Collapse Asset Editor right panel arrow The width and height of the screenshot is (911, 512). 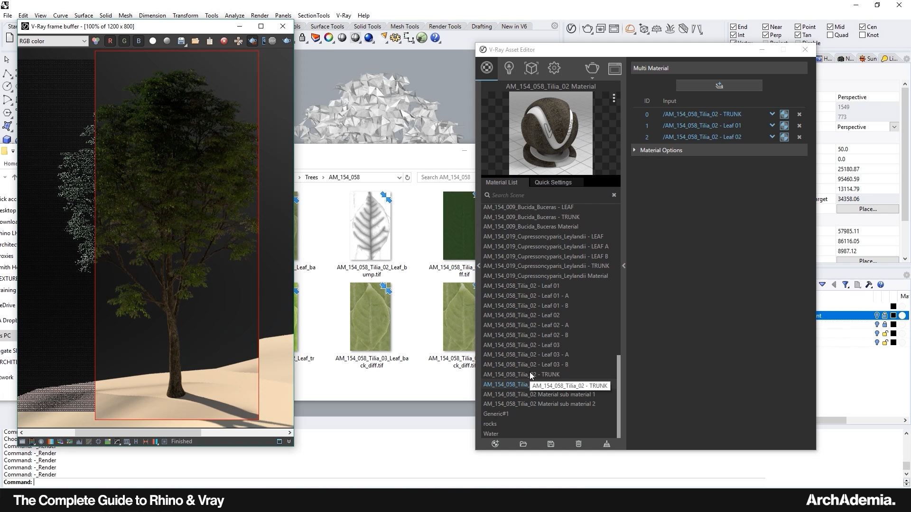click(x=623, y=266)
